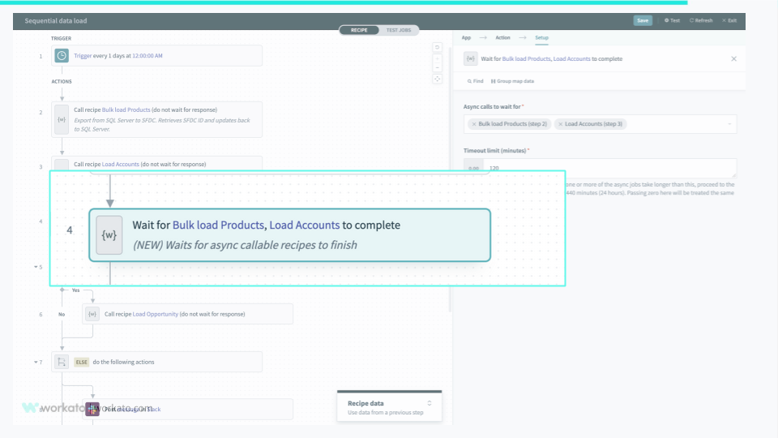Click Refresh in the header

click(701, 20)
